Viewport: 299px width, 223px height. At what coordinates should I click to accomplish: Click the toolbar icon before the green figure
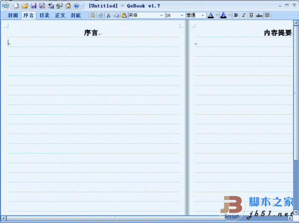(x=51, y=5)
